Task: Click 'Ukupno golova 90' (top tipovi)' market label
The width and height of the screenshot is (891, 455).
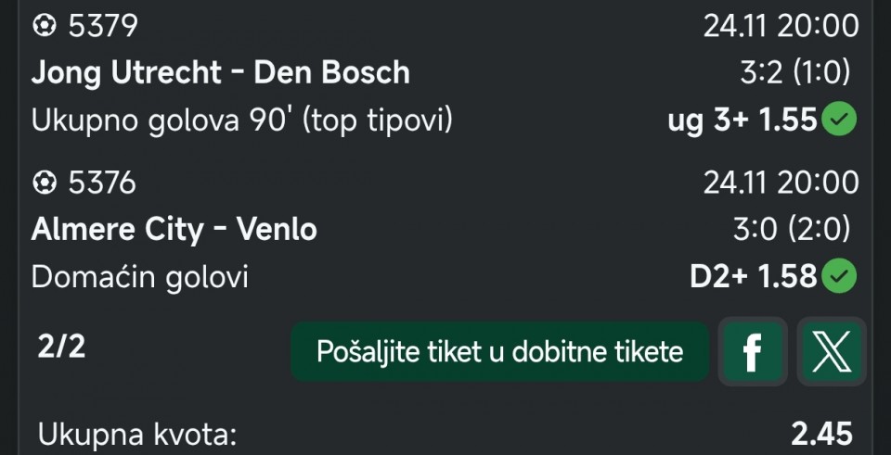Action: pos(241,120)
